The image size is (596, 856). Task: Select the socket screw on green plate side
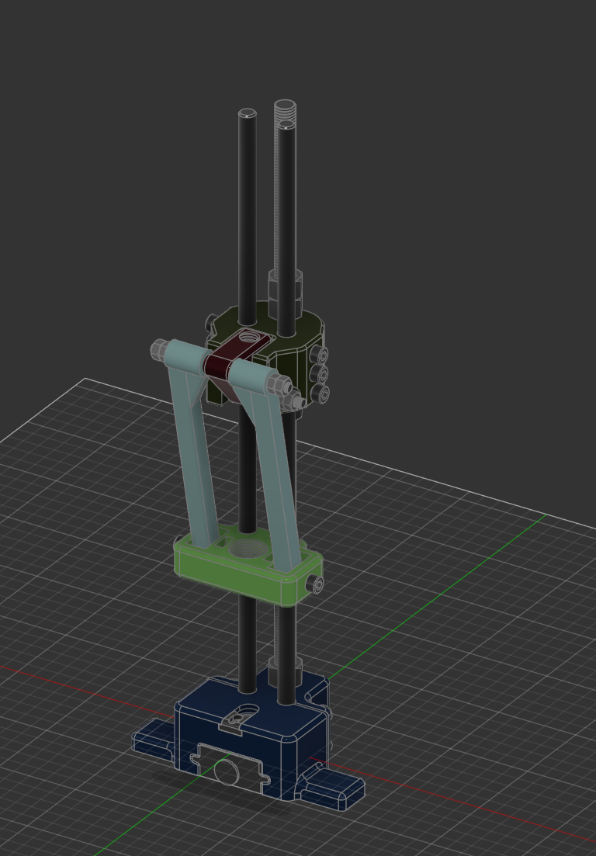tap(316, 586)
